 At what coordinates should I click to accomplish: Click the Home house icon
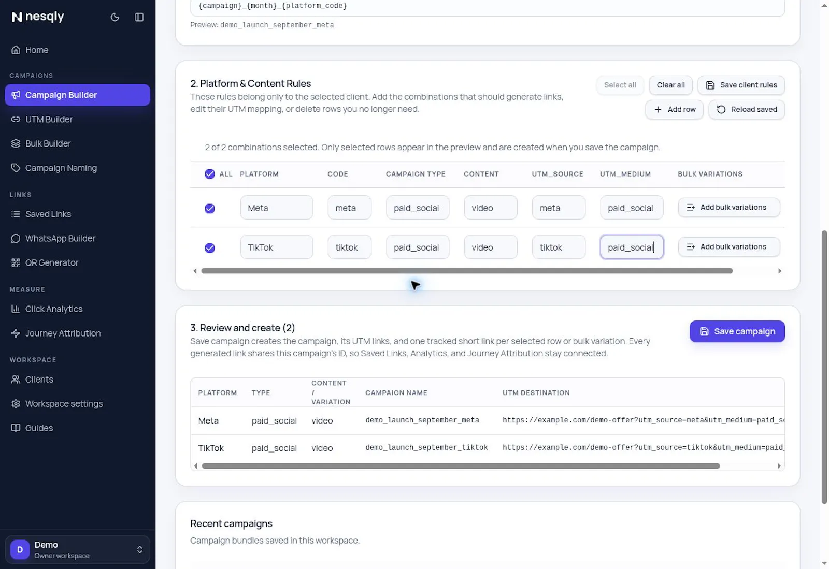(16, 50)
